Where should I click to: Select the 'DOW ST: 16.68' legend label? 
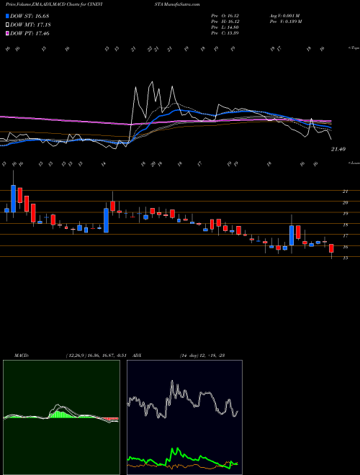(x=30, y=16)
